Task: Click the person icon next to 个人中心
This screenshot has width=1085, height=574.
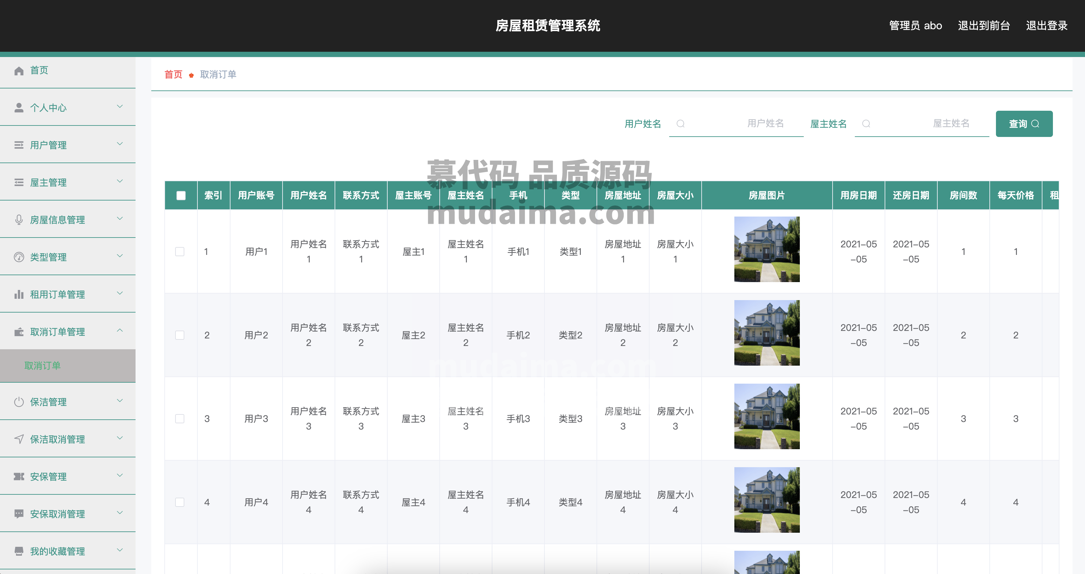Action: point(19,107)
